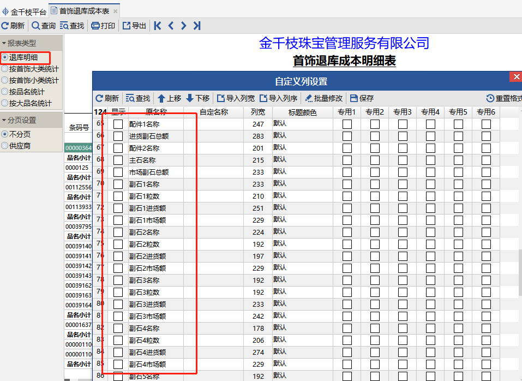Select the 按首饰小类统计 radio option
The image size is (522, 381).
coord(5,80)
